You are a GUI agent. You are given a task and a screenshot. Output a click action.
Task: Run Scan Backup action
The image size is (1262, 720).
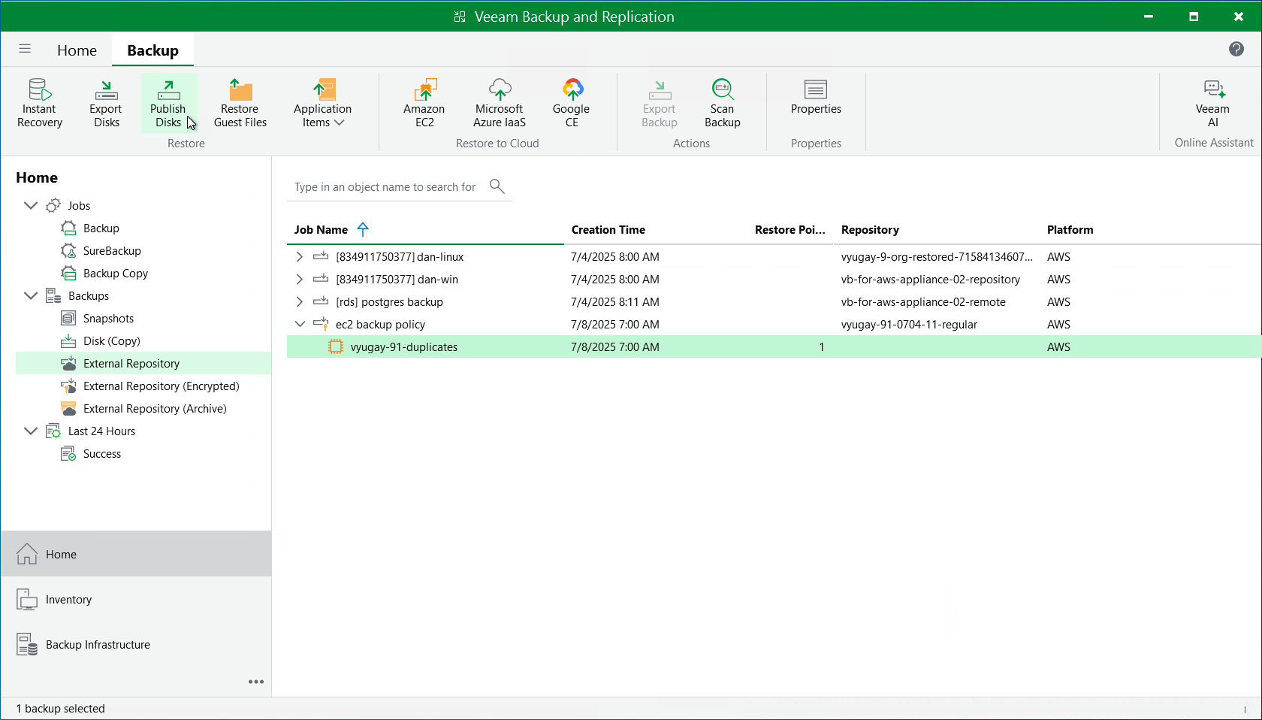722,102
